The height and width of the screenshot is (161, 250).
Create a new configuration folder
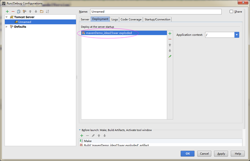pyautogui.click(x=42, y=12)
